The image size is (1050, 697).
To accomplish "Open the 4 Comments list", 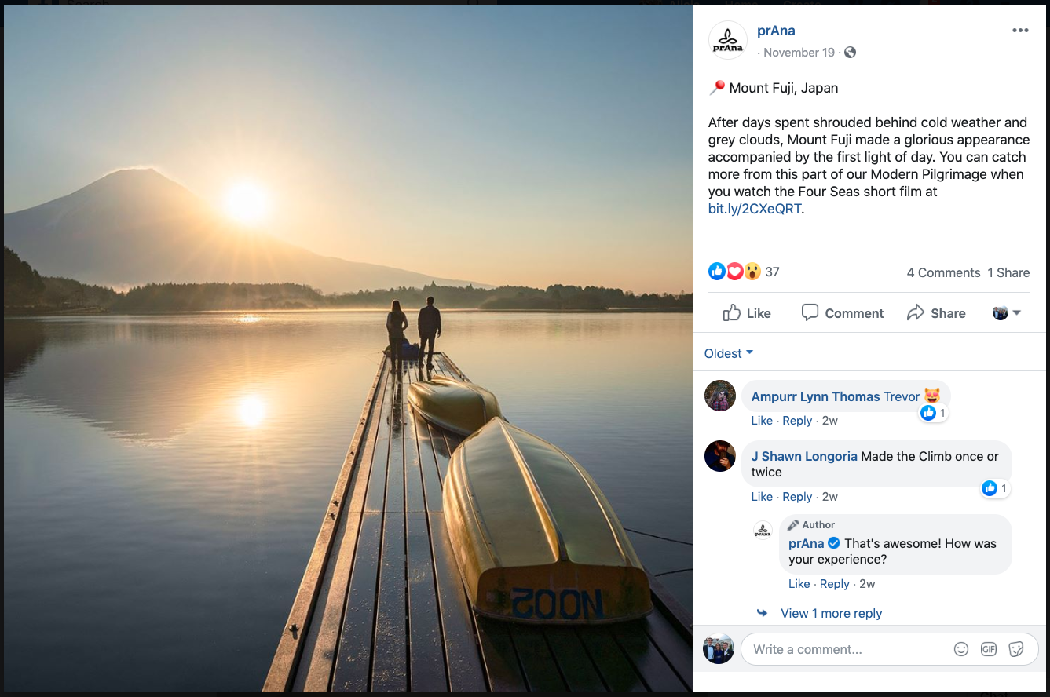I will coord(943,272).
